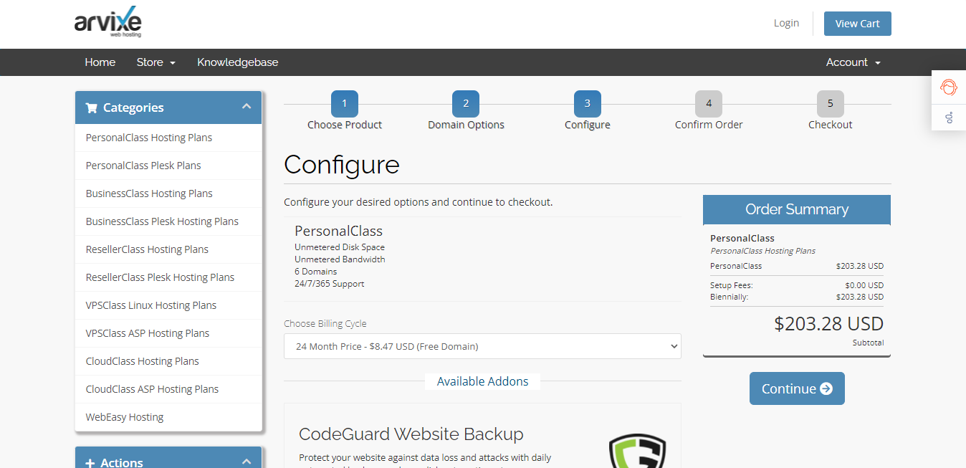
Task: Go to step 2 Domain Options
Action: tap(466, 111)
